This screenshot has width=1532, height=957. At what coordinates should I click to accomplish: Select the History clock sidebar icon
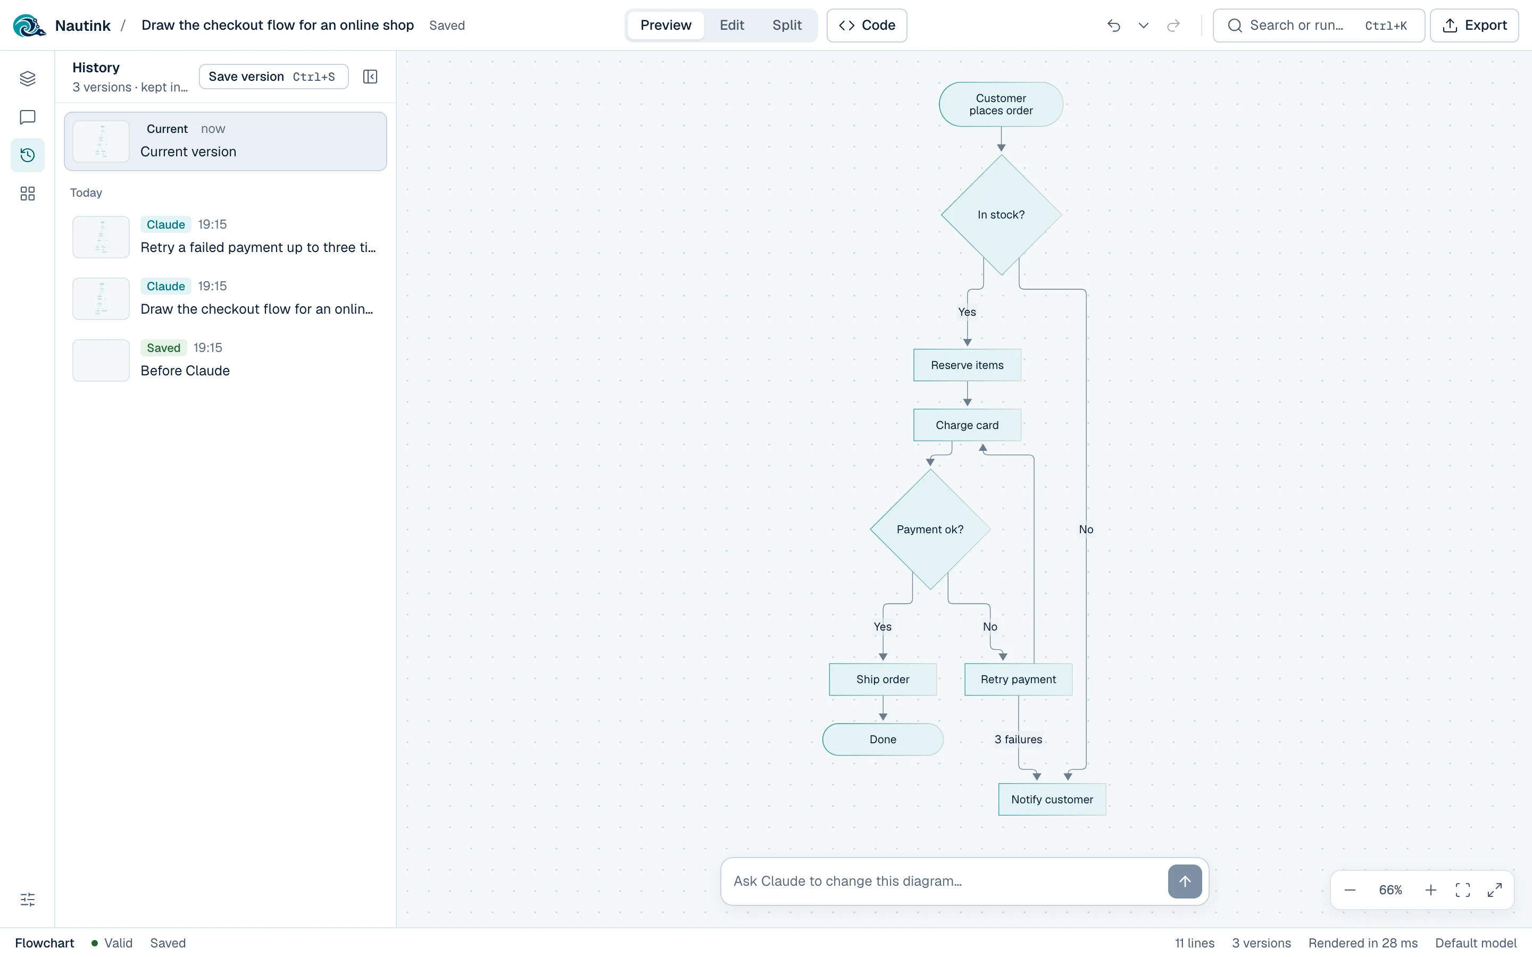tap(27, 155)
